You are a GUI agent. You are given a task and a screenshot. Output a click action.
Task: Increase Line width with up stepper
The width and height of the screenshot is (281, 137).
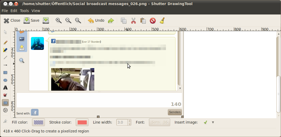point(130,121)
